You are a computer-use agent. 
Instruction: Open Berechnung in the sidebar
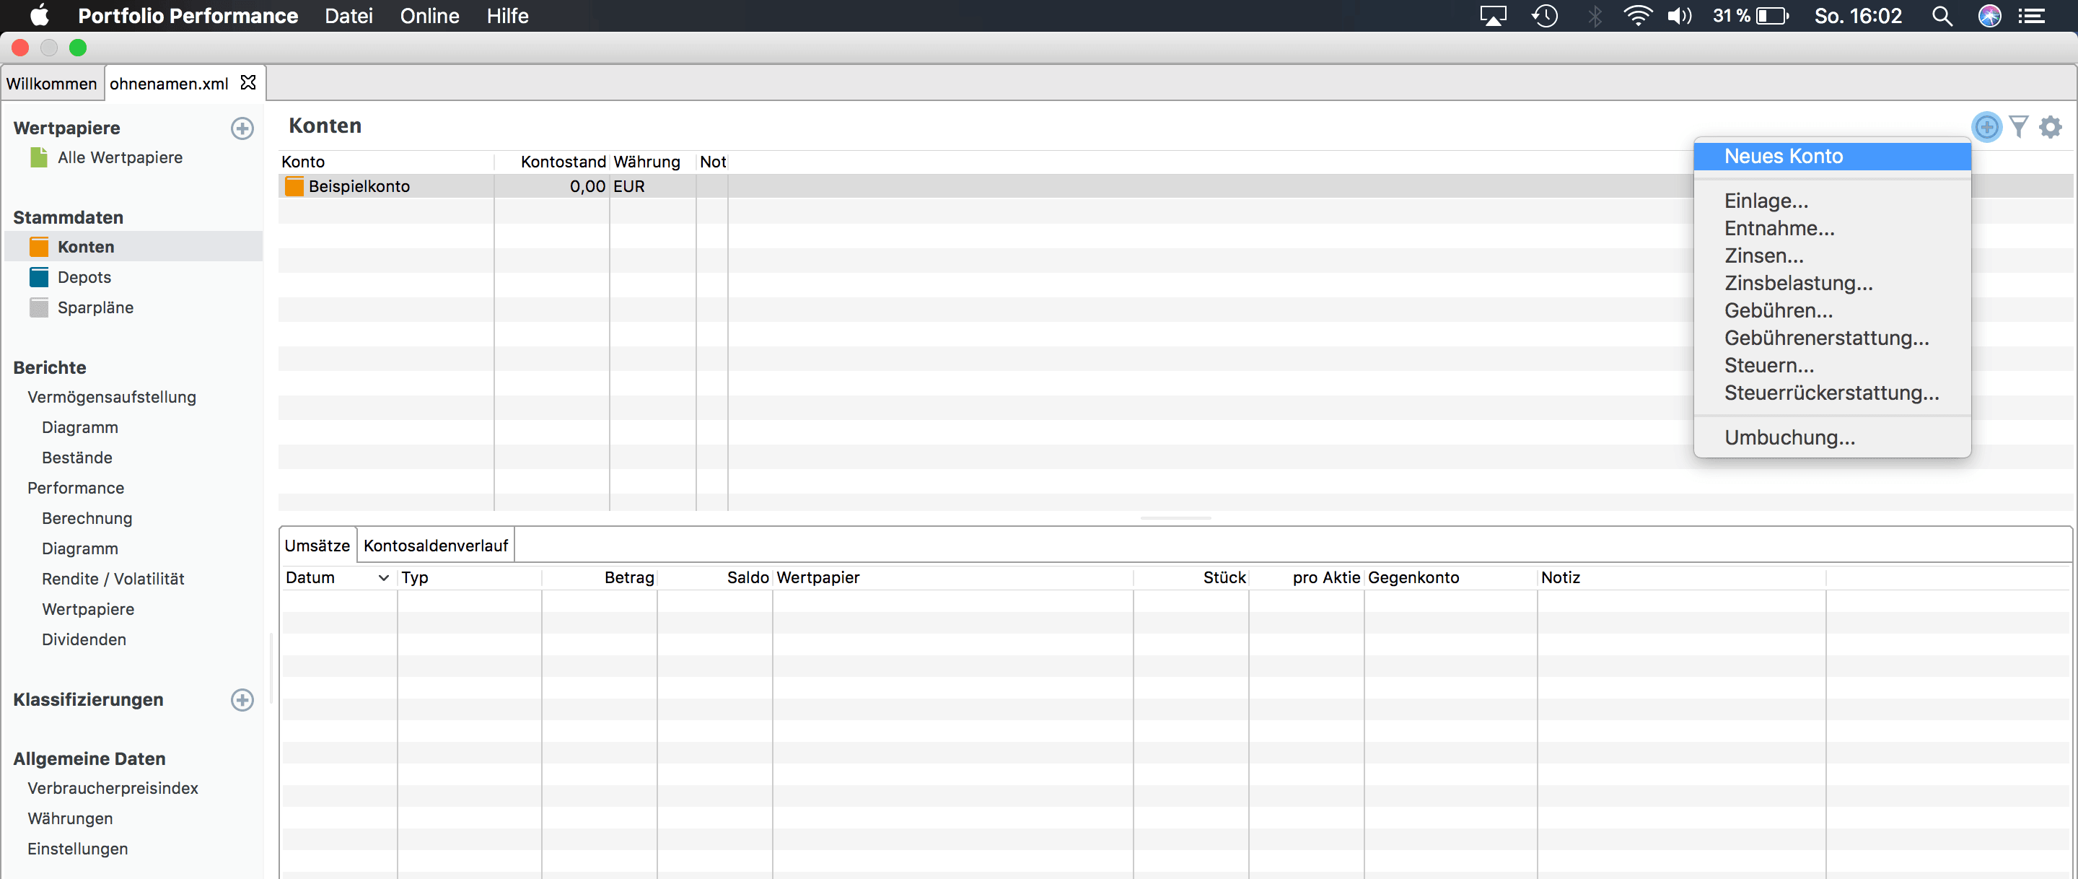87,517
